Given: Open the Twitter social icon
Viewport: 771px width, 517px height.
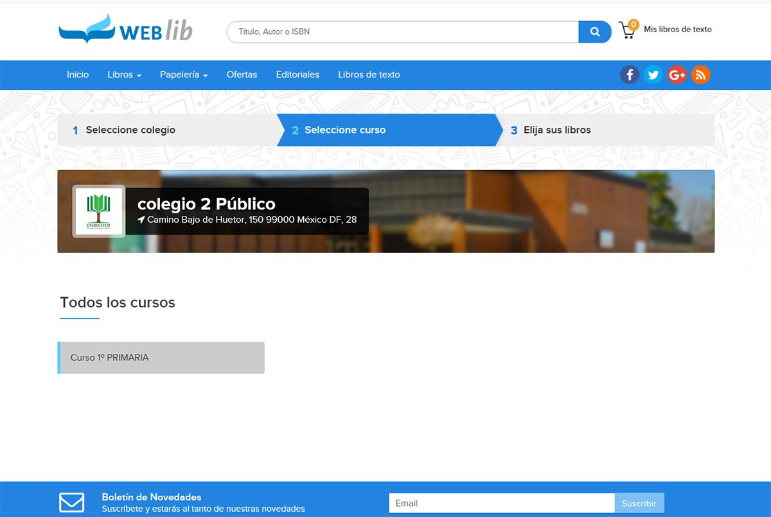Looking at the screenshot, I should (x=653, y=75).
